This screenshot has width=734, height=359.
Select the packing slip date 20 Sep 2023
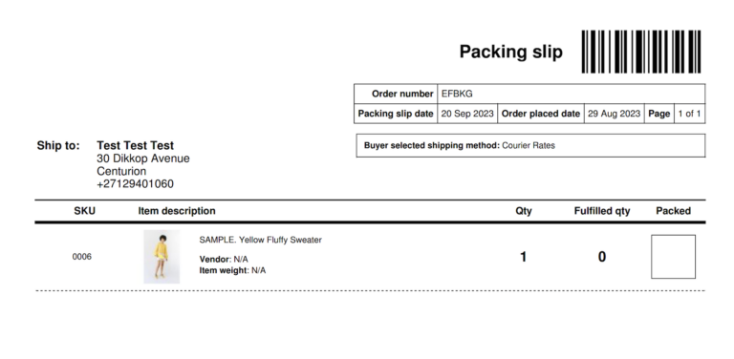point(467,114)
